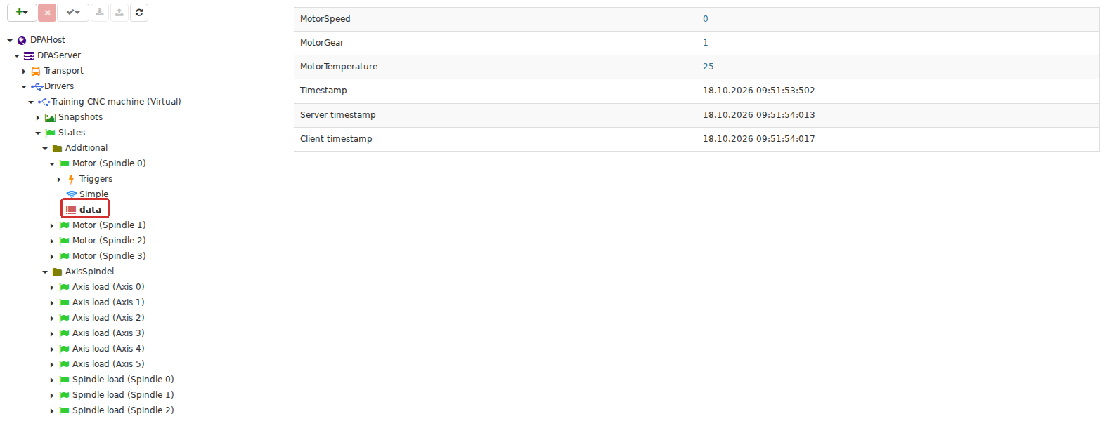This screenshot has width=1107, height=421.
Task: Expand the Triggers tree node
Action: coord(59,180)
